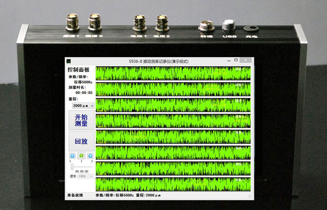Select the fourth channel waveform strip
Image resolution: width=327 pixels, height=210 pixels.
(x=173, y=121)
